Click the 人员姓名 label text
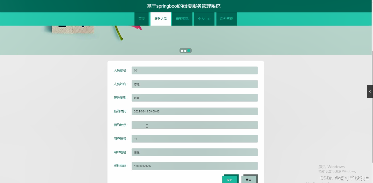 click(120, 84)
